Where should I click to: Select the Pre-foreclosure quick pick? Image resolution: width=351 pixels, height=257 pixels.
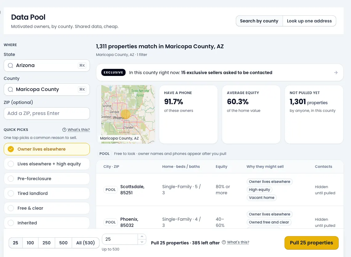(x=47, y=179)
